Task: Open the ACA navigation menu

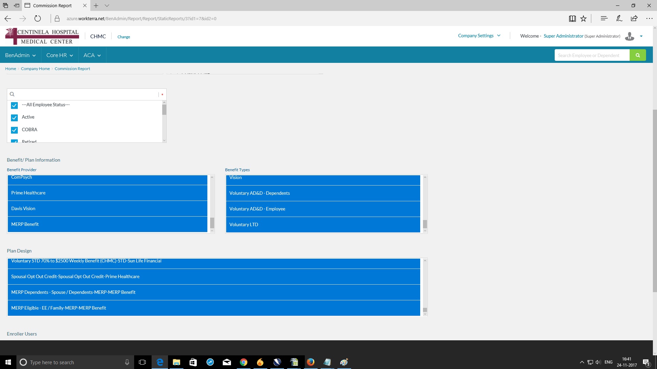Action: (x=92, y=55)
